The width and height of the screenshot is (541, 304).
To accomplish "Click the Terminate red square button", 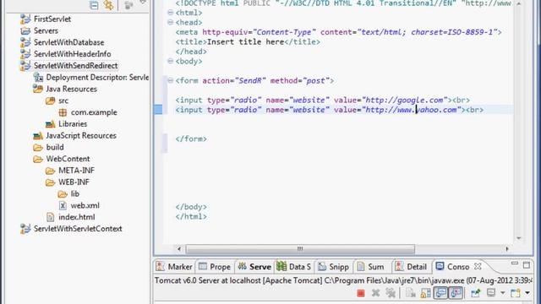I will tap(361, 293).
